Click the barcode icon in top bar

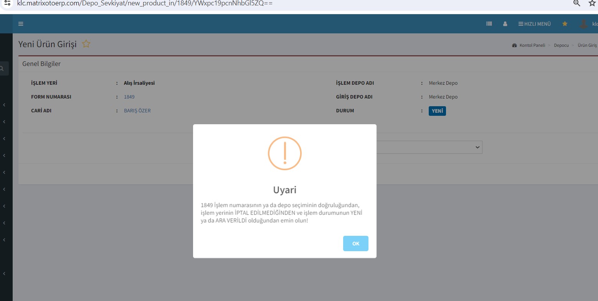pyautogui.click(x=489, y=24)
